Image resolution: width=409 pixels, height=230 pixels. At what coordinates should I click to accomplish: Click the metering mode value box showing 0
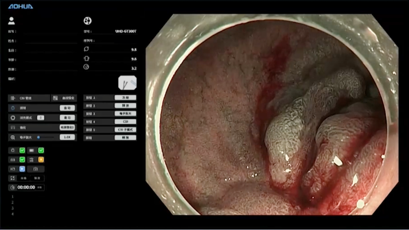(41, 118)
